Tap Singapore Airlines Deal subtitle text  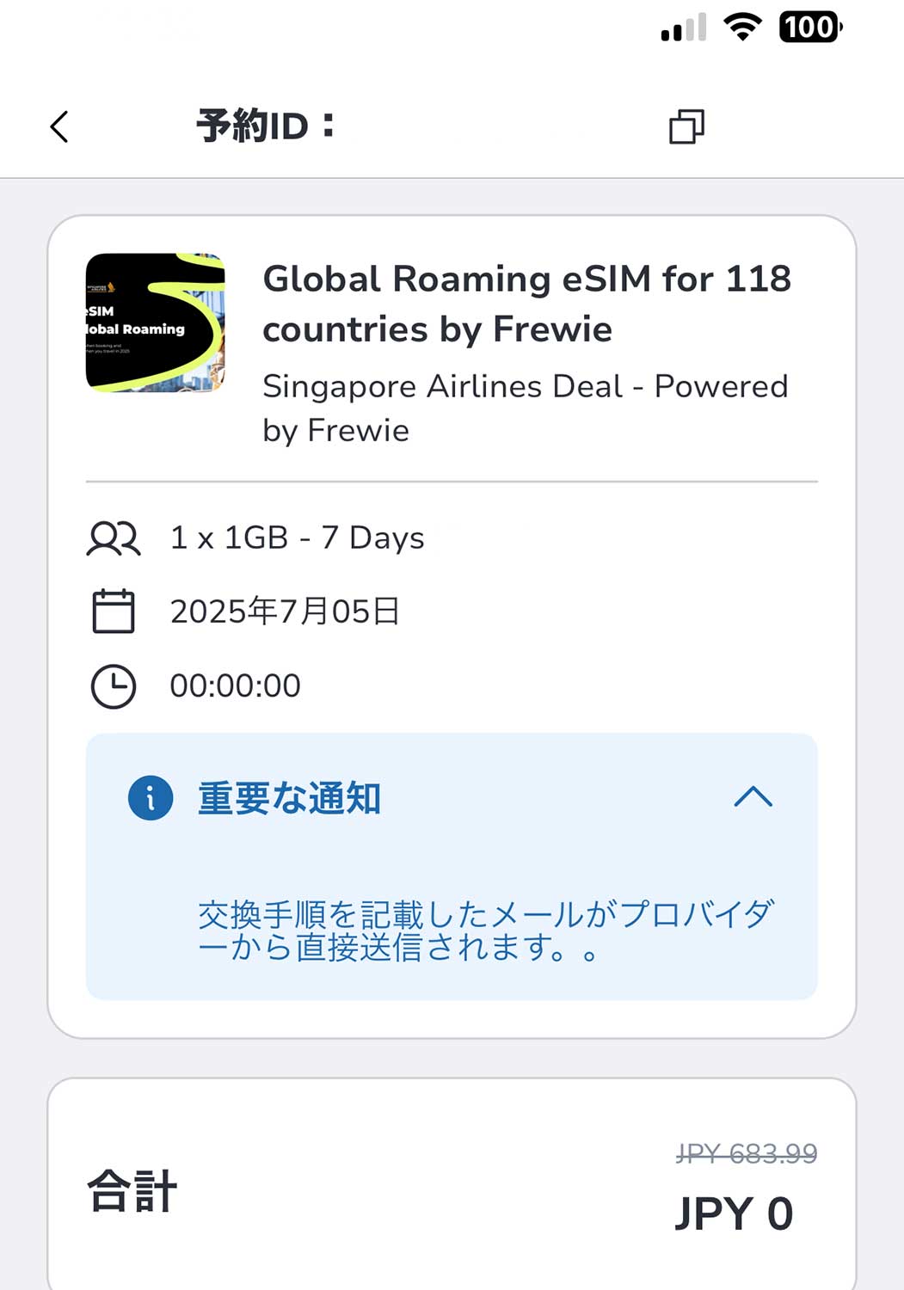(x=525, y=408)
